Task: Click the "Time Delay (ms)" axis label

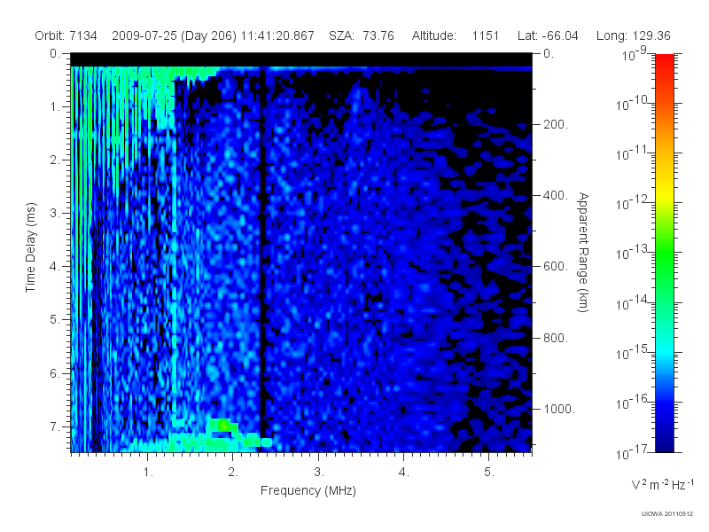Action: click(30, 247)
